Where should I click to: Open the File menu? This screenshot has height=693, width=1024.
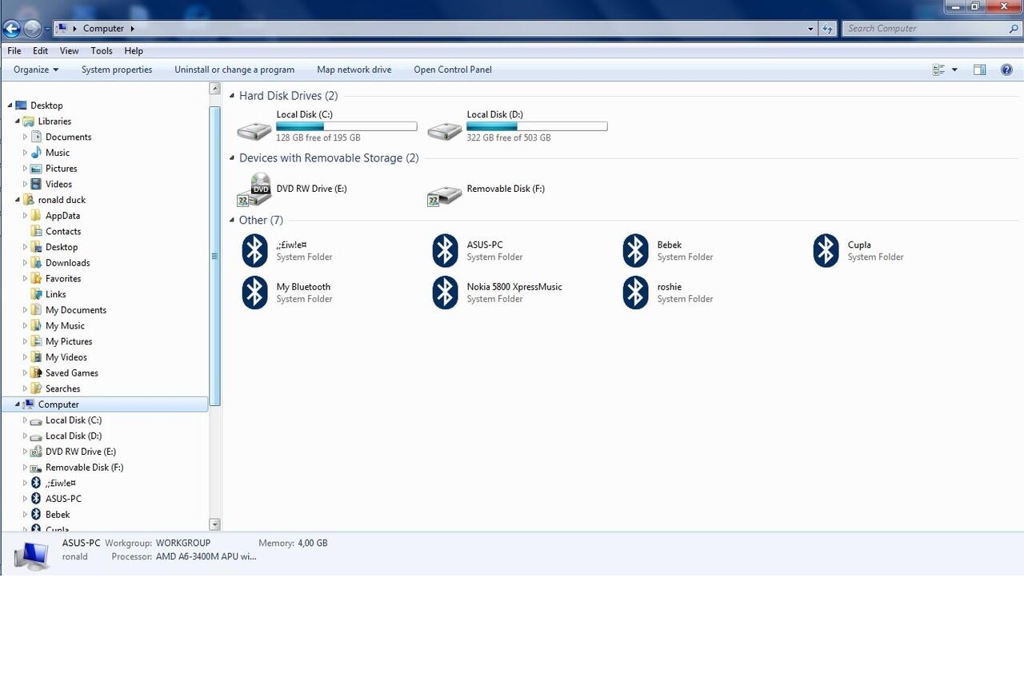coord(14,50)
